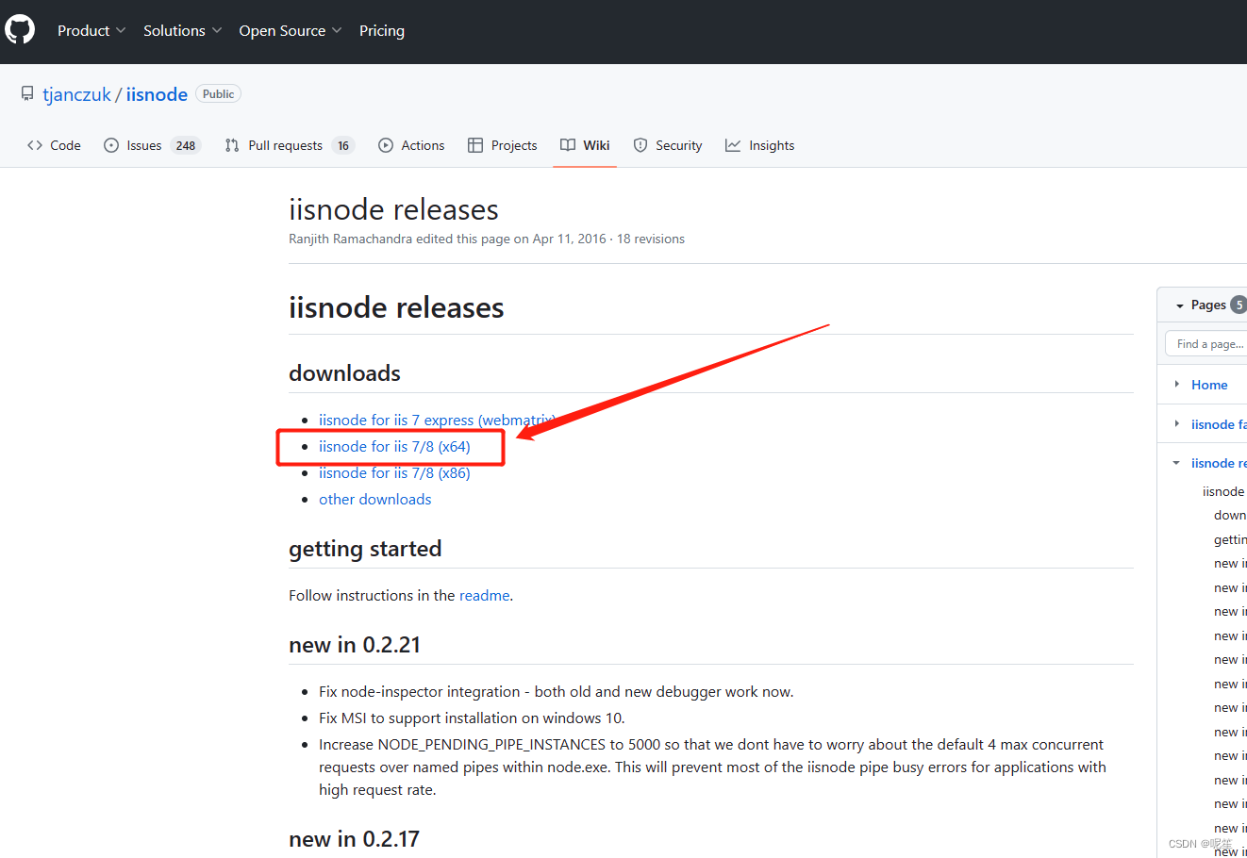Open the Security tab
This screenshot has width=1247, height=858.
point(668,145)
